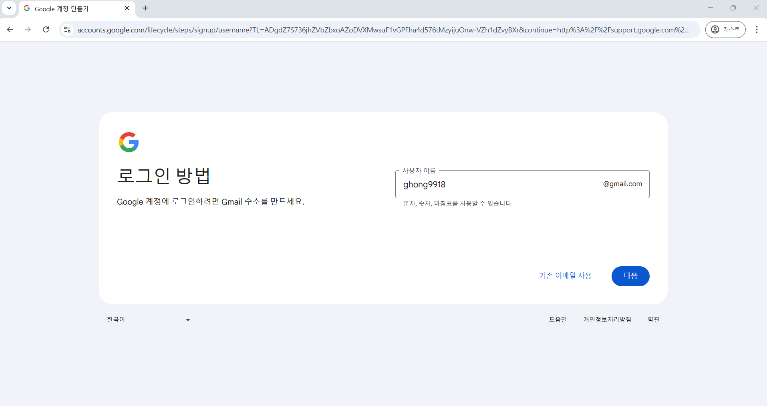Click the 다음 button
767x406 pixels.
point(630,276)
